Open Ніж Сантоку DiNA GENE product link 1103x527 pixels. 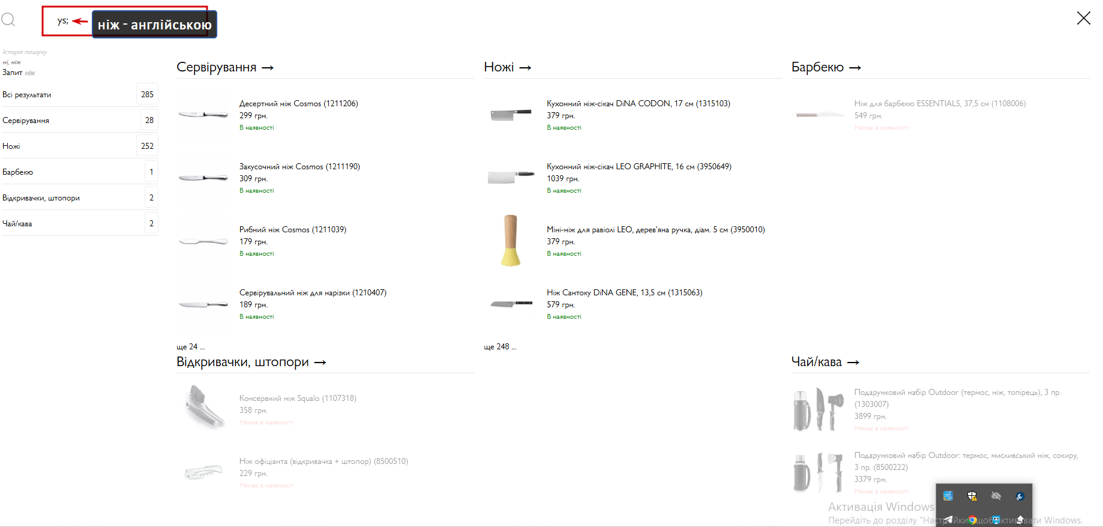point(624,292)
